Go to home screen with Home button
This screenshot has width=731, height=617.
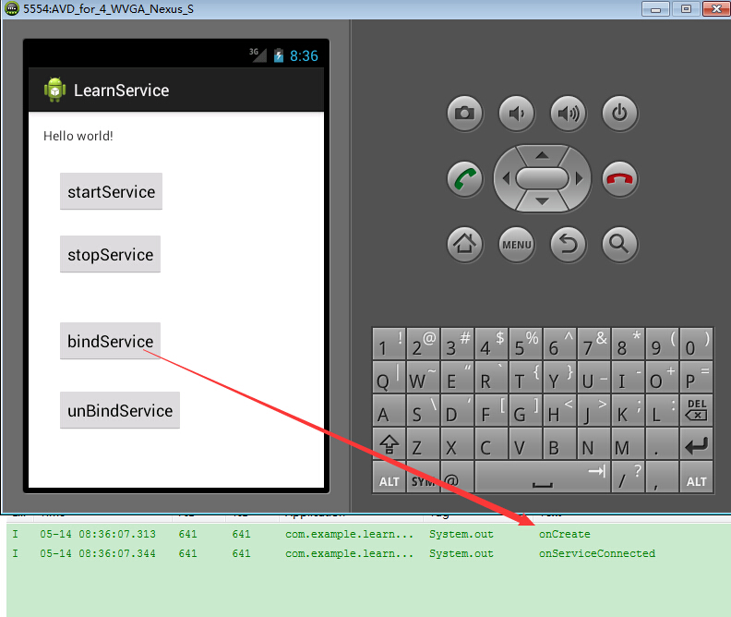(x=465, y=245)
